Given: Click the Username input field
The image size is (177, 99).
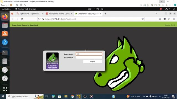Looking at the screenshot, I should pyautogui.click(x=89, y=54).
